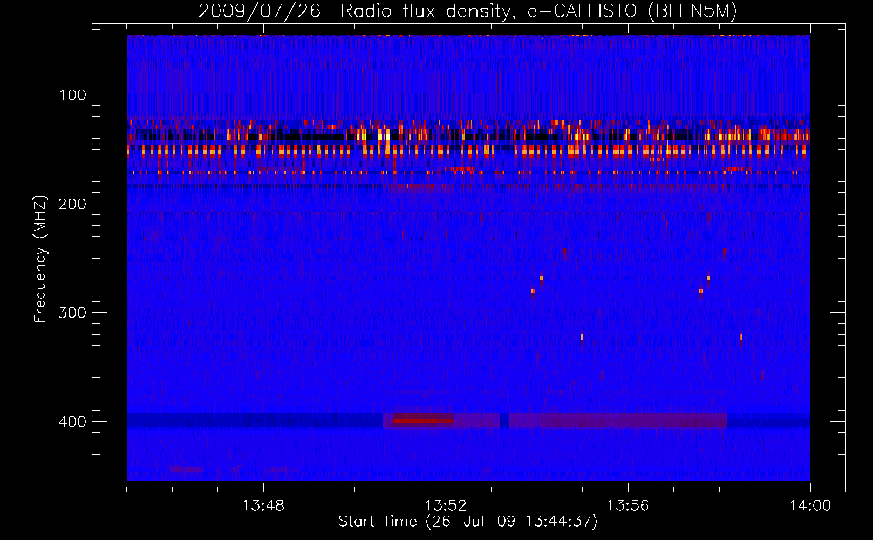Image resolution: width=873 pixels, height=540 pixels.
Task: Click the 13:52 time tick label
Action: point(446,505)
